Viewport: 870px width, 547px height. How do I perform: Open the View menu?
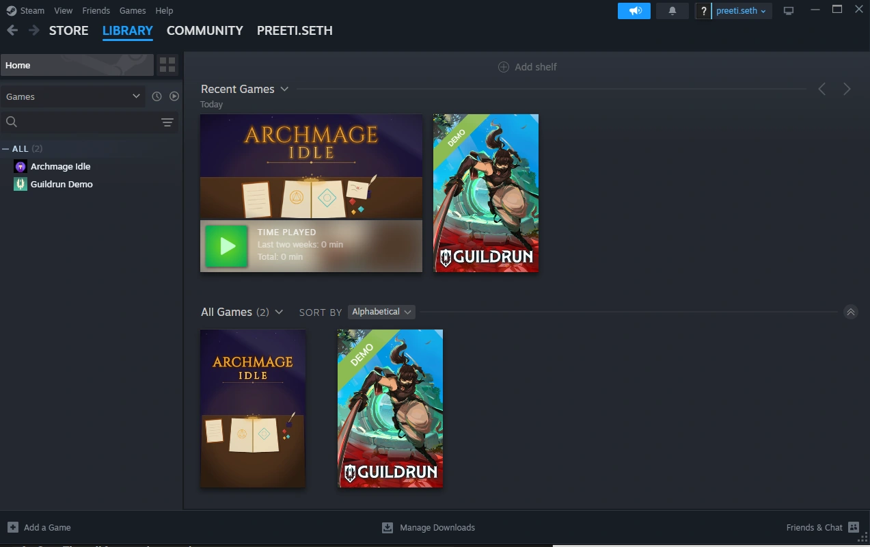pyautogui.click(x=63, y=10)
